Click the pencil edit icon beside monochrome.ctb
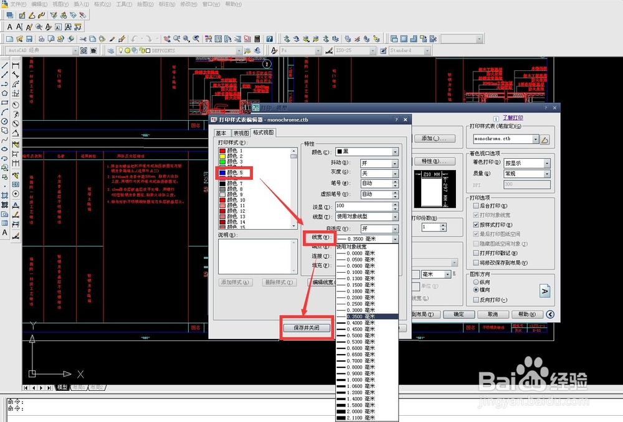 (545, 139)
